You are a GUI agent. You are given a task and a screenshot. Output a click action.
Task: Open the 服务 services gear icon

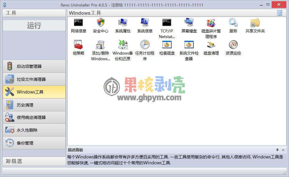[x=233, y=25]
